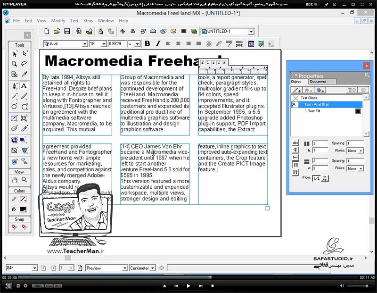This screenshot has width=377, height=293.
Task: Choose the Polygon tool
Action: point(25,107)
